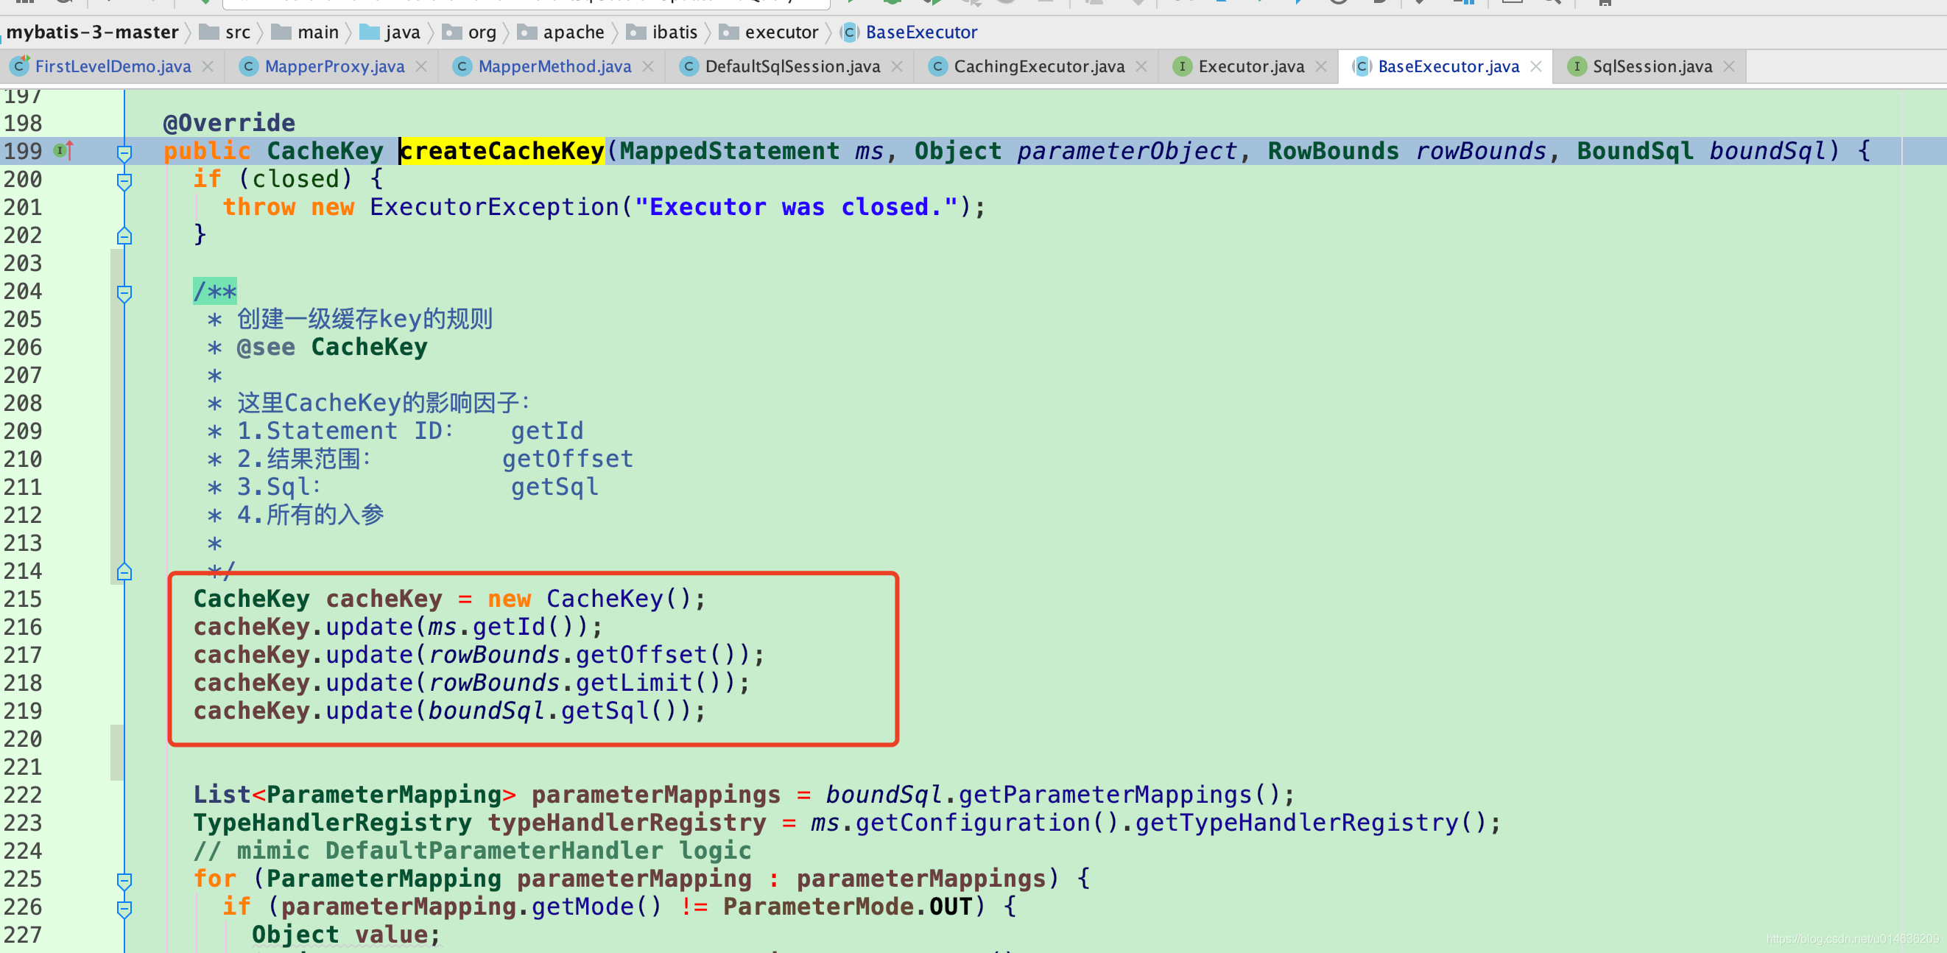
Task: Open the Executor.java tab
Action: 1251,66
